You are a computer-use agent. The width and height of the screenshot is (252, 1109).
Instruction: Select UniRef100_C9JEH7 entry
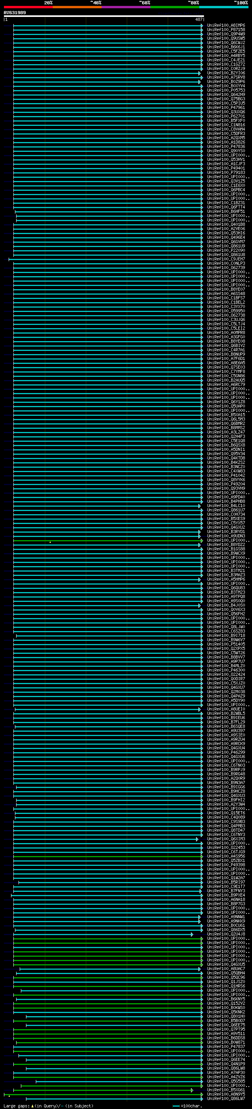click(x=226, y=259)
